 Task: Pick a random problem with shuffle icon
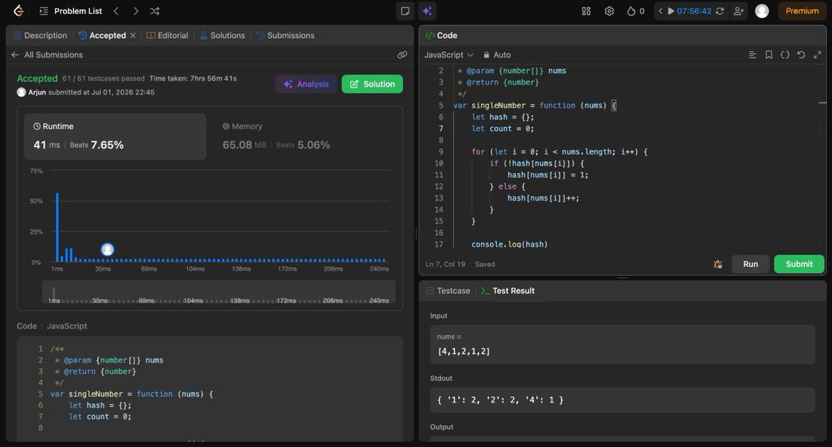pyautogui.click(x=155, y=11)
